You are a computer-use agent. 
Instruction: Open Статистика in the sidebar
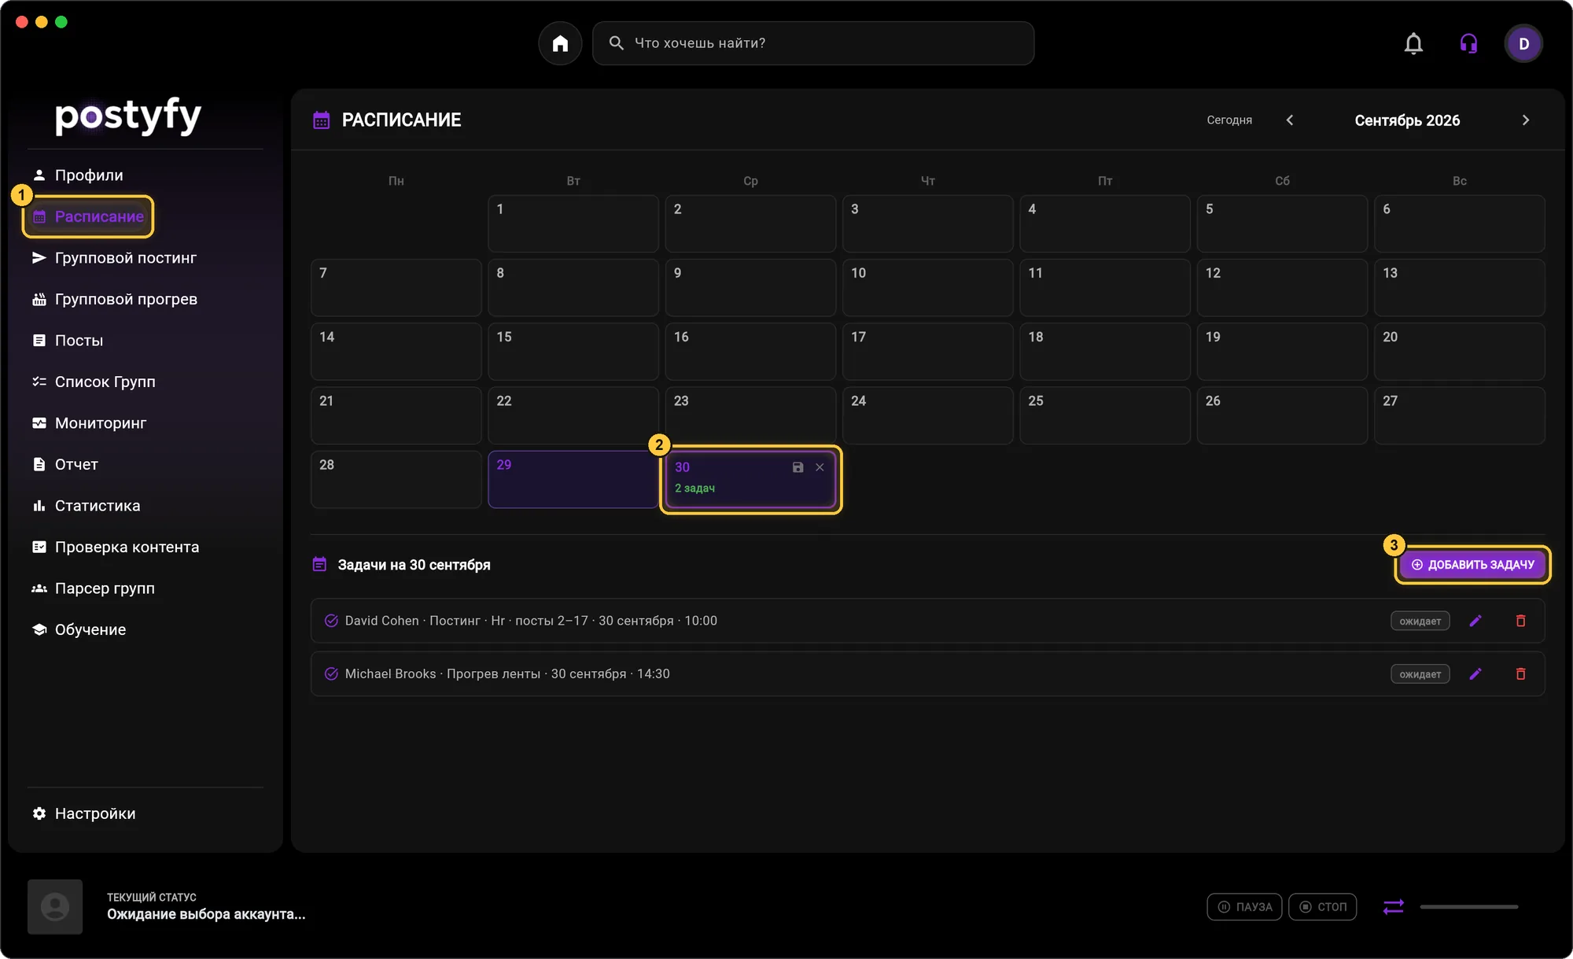pyautogui.click(x=86, y=506)
